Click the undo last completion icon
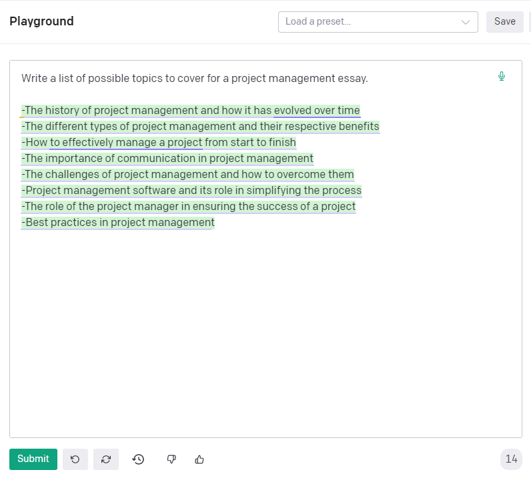This screenshot has height=478, width=531. coord(75,459)
